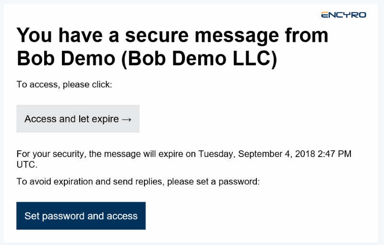
Task: Click the 'UTC.' text
Action: 27,165
